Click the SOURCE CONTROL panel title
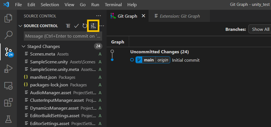The image size is (271, 127). [40, 16]
